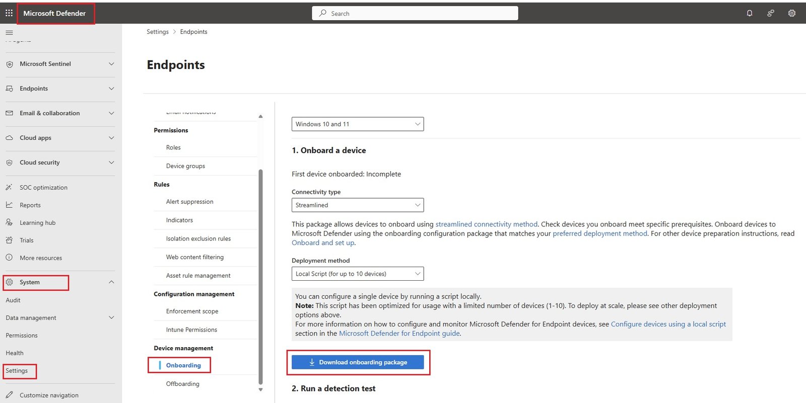Open the Windows 10 and 11 OS dropdown
806x403 pixels.
(358, 124)
